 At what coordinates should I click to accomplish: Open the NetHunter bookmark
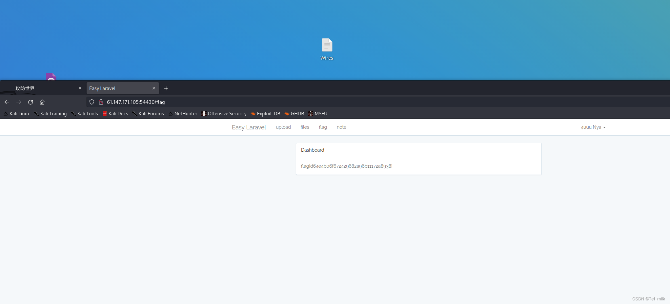pos(183,114)
